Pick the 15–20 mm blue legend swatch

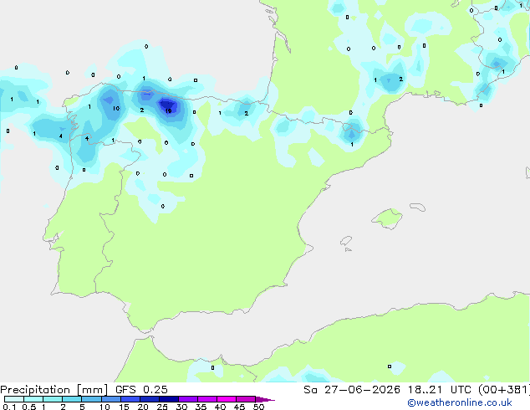(130, 399)
